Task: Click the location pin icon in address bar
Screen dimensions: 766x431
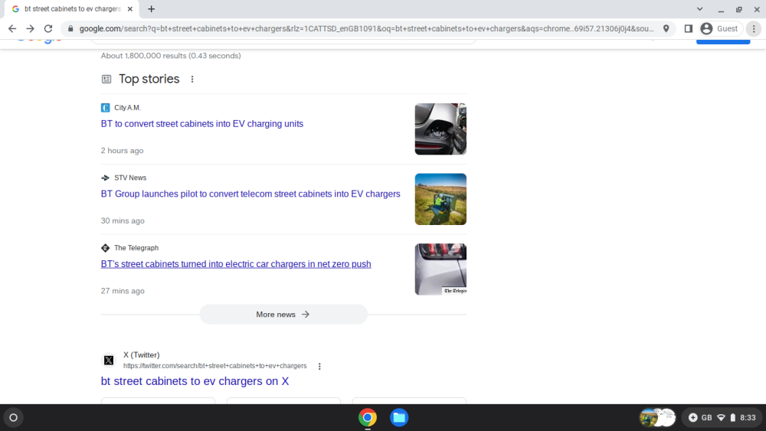Action: tap(666, 29)
